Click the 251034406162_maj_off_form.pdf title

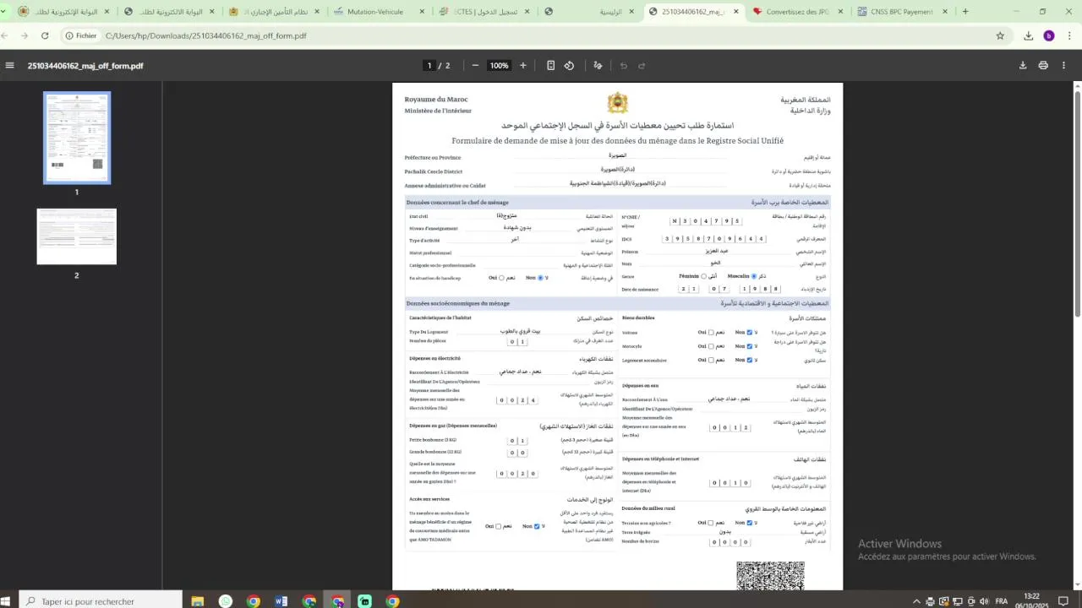tap(85, 66)
